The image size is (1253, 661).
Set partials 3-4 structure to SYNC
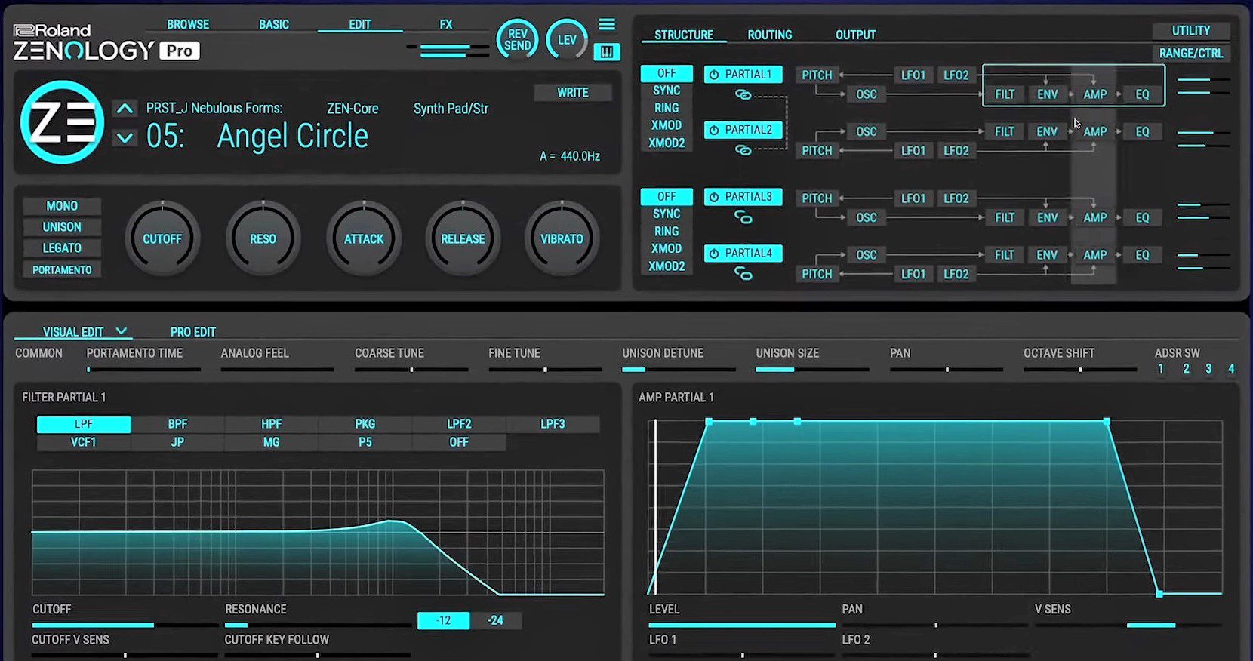coord(667,214)
